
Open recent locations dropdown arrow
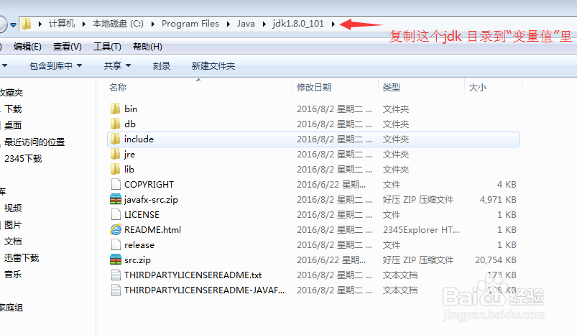click(x=13, y=24)
